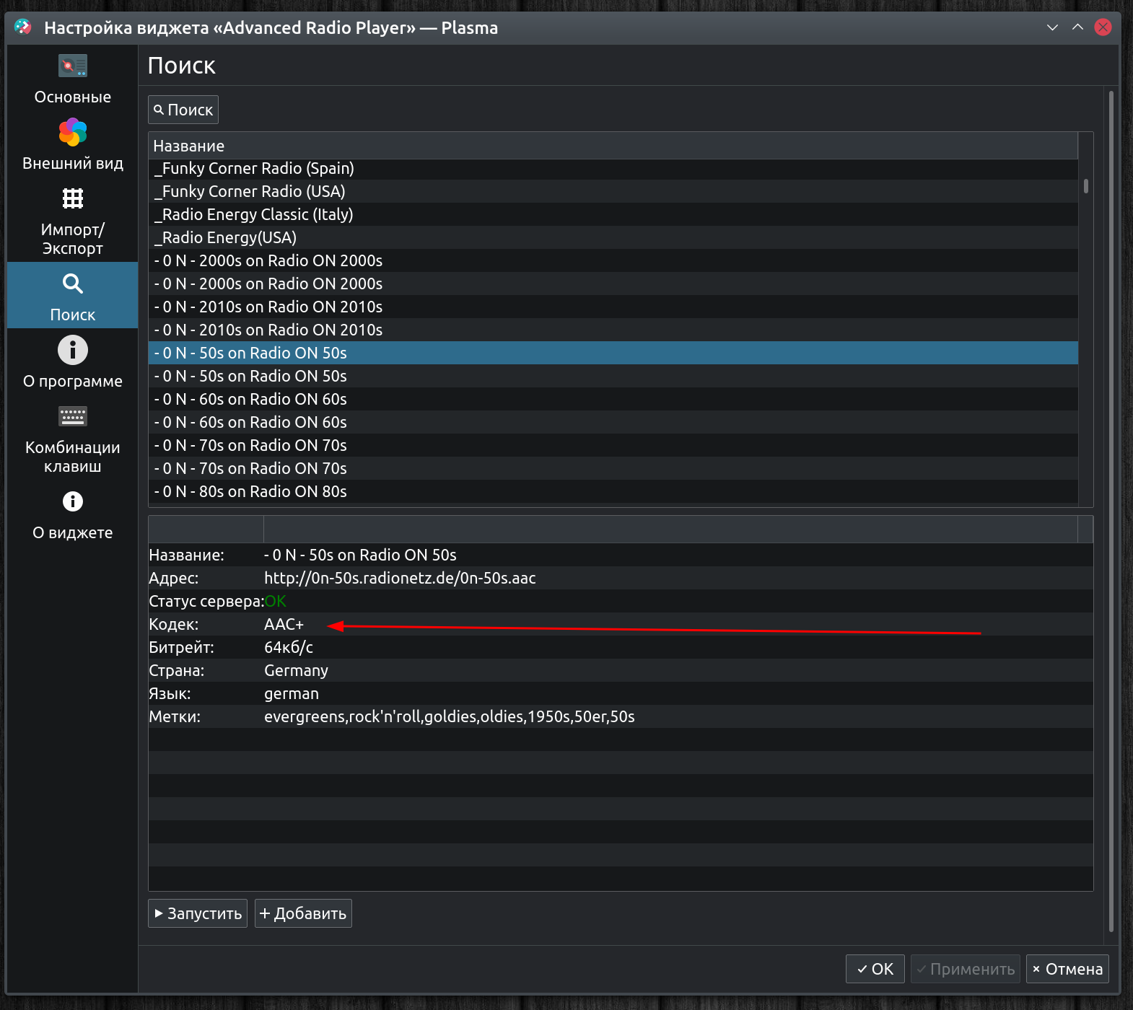Select _Radio Energy Classic (Italy) station

pyautogui.click(x=613, y=214)
